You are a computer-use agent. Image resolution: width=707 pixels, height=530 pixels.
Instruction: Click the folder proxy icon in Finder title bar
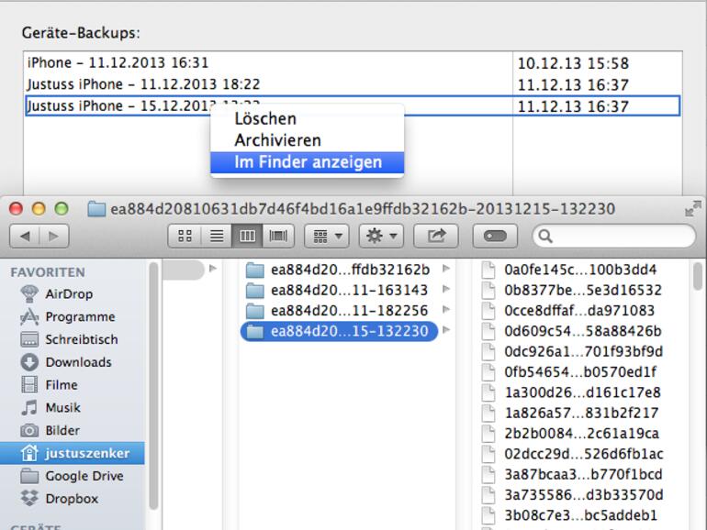[x=96, y=209]
